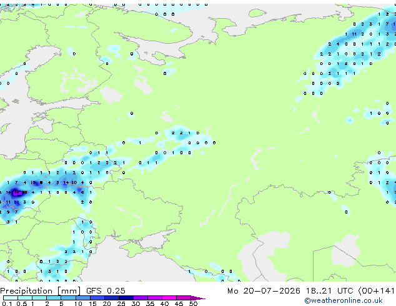Pick the 40–45 mm magenta legend swatch
The height and width of the screenshot is (306, 396).
click(x=169, y=298)
